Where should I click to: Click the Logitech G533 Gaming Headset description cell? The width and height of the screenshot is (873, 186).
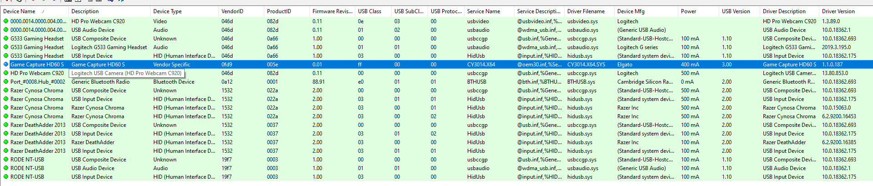click(109, 47)
